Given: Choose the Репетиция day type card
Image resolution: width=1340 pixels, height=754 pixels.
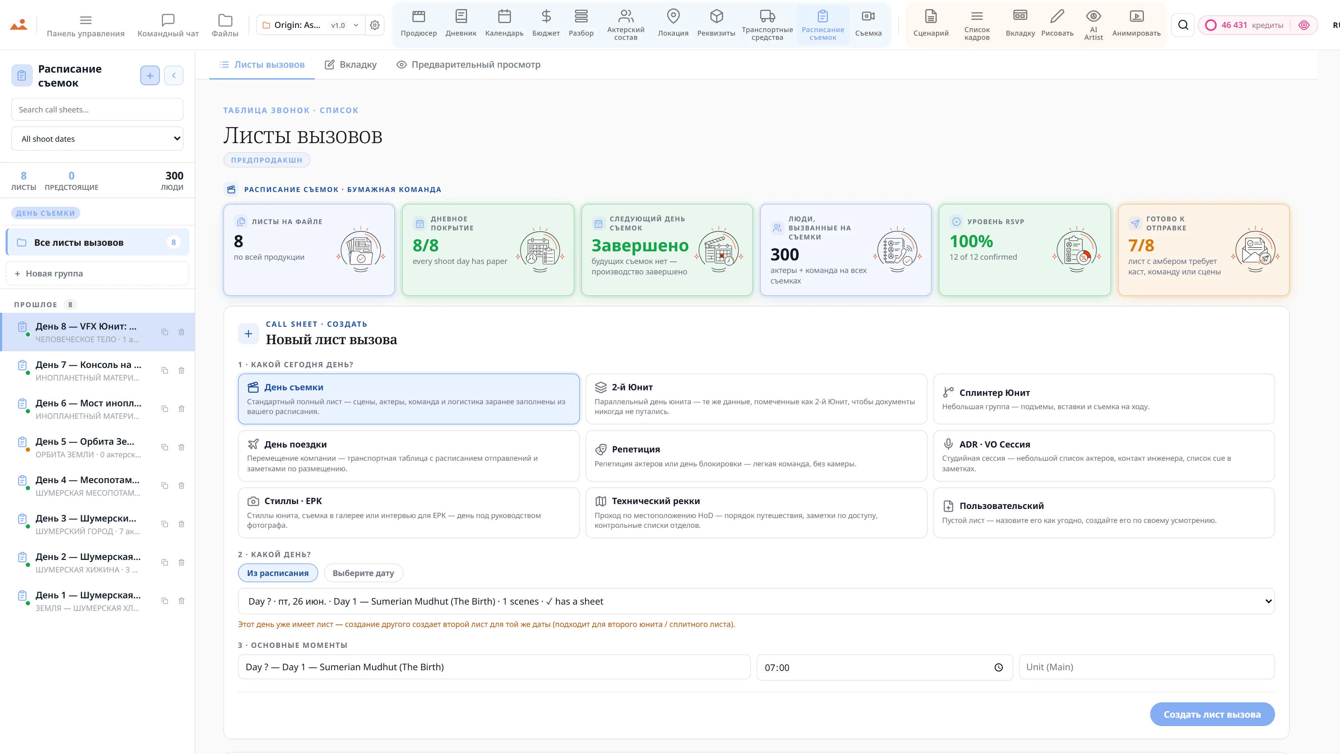Looking at the screenshot, I should coord(756,456).
